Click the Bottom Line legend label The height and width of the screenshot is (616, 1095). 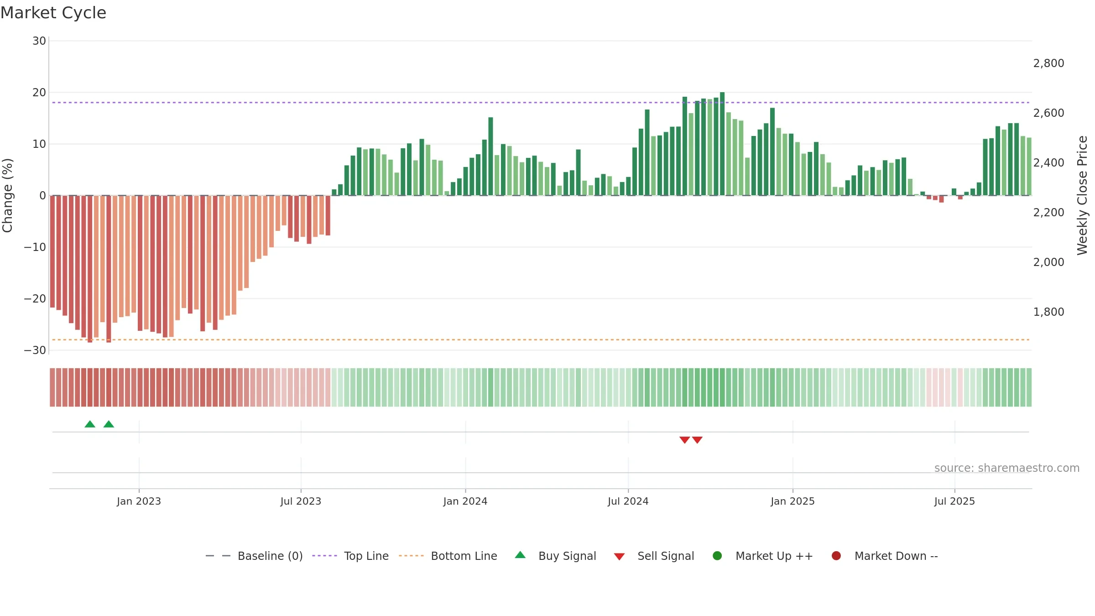click(x=464, y=556)
